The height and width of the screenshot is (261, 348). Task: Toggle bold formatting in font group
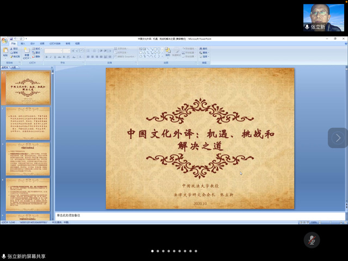pos(46,57)
